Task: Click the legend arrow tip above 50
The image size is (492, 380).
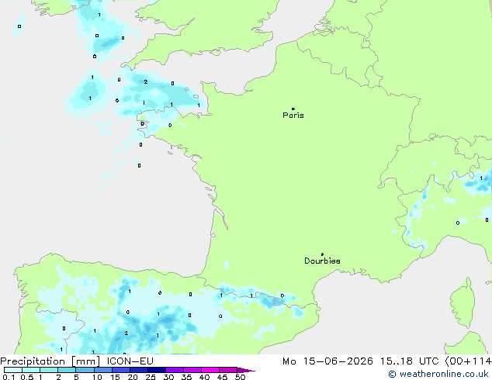Action: (x=246, y=370)
